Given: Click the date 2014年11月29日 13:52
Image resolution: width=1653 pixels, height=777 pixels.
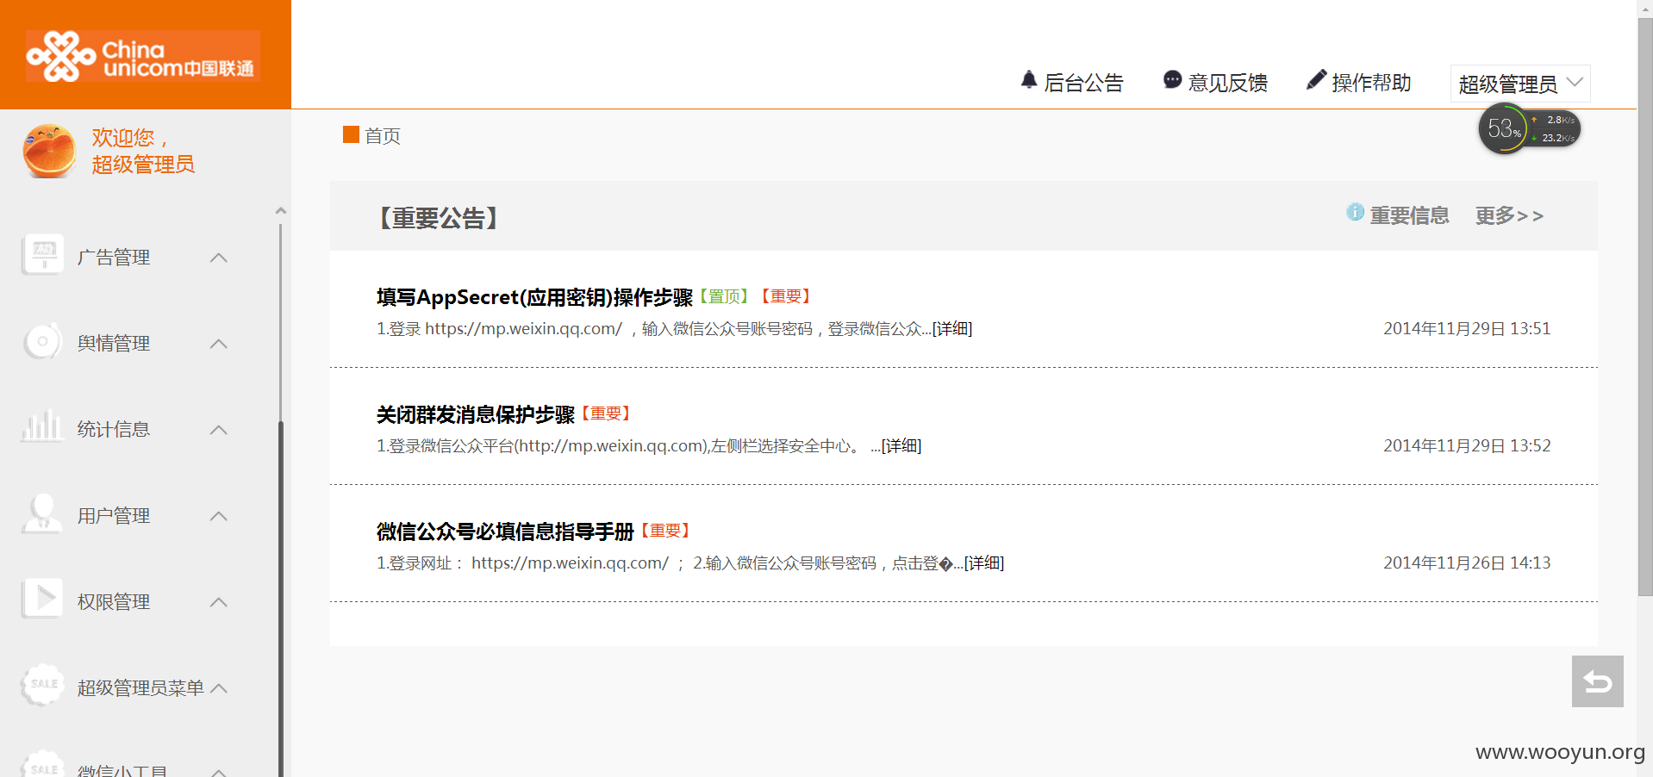Looking at the screenshot, I should pyautogui.click(x=1467, y=445).
